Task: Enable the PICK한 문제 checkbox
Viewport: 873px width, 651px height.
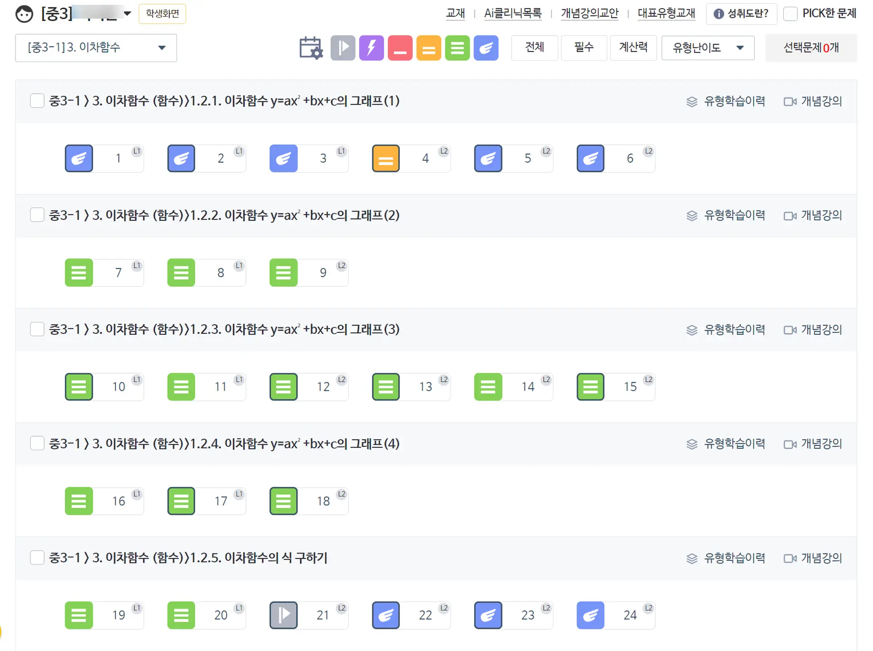Action: 791,14
